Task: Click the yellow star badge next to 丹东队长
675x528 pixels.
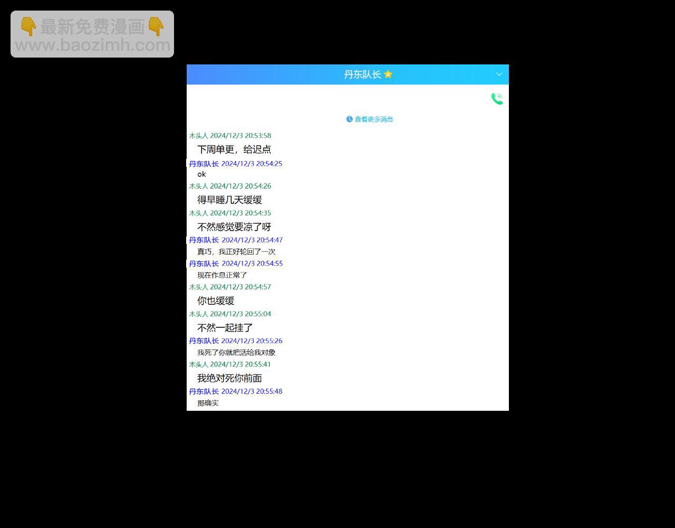Action: click(x=388, y=74)
